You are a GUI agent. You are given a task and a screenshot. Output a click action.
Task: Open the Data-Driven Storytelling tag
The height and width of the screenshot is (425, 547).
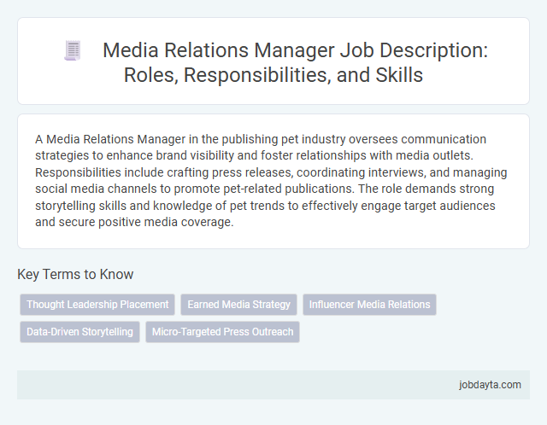pos(79,332)
